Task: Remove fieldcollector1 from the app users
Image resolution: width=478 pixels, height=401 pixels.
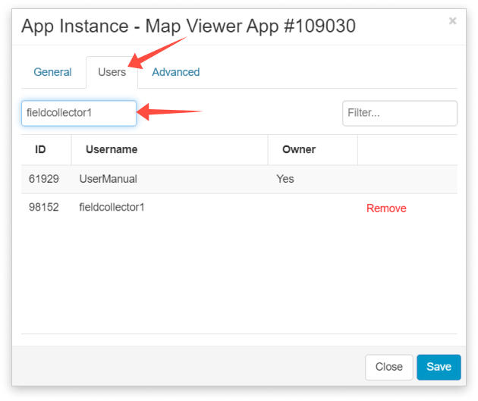Action: click(386, 208)
